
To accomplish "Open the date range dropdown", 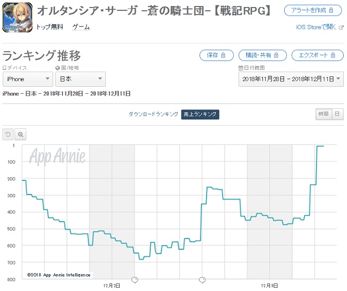I will (x=291, y=79).
